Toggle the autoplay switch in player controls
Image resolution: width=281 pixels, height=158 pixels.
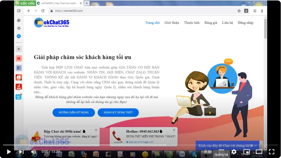(207, 152)
